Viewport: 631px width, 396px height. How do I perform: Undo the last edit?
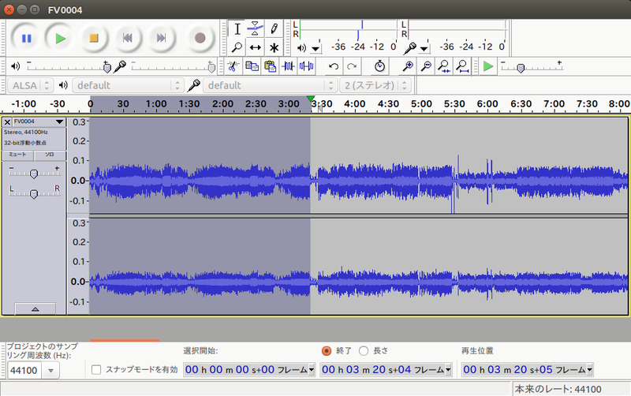pyautogui.click(x=333, y=66)
